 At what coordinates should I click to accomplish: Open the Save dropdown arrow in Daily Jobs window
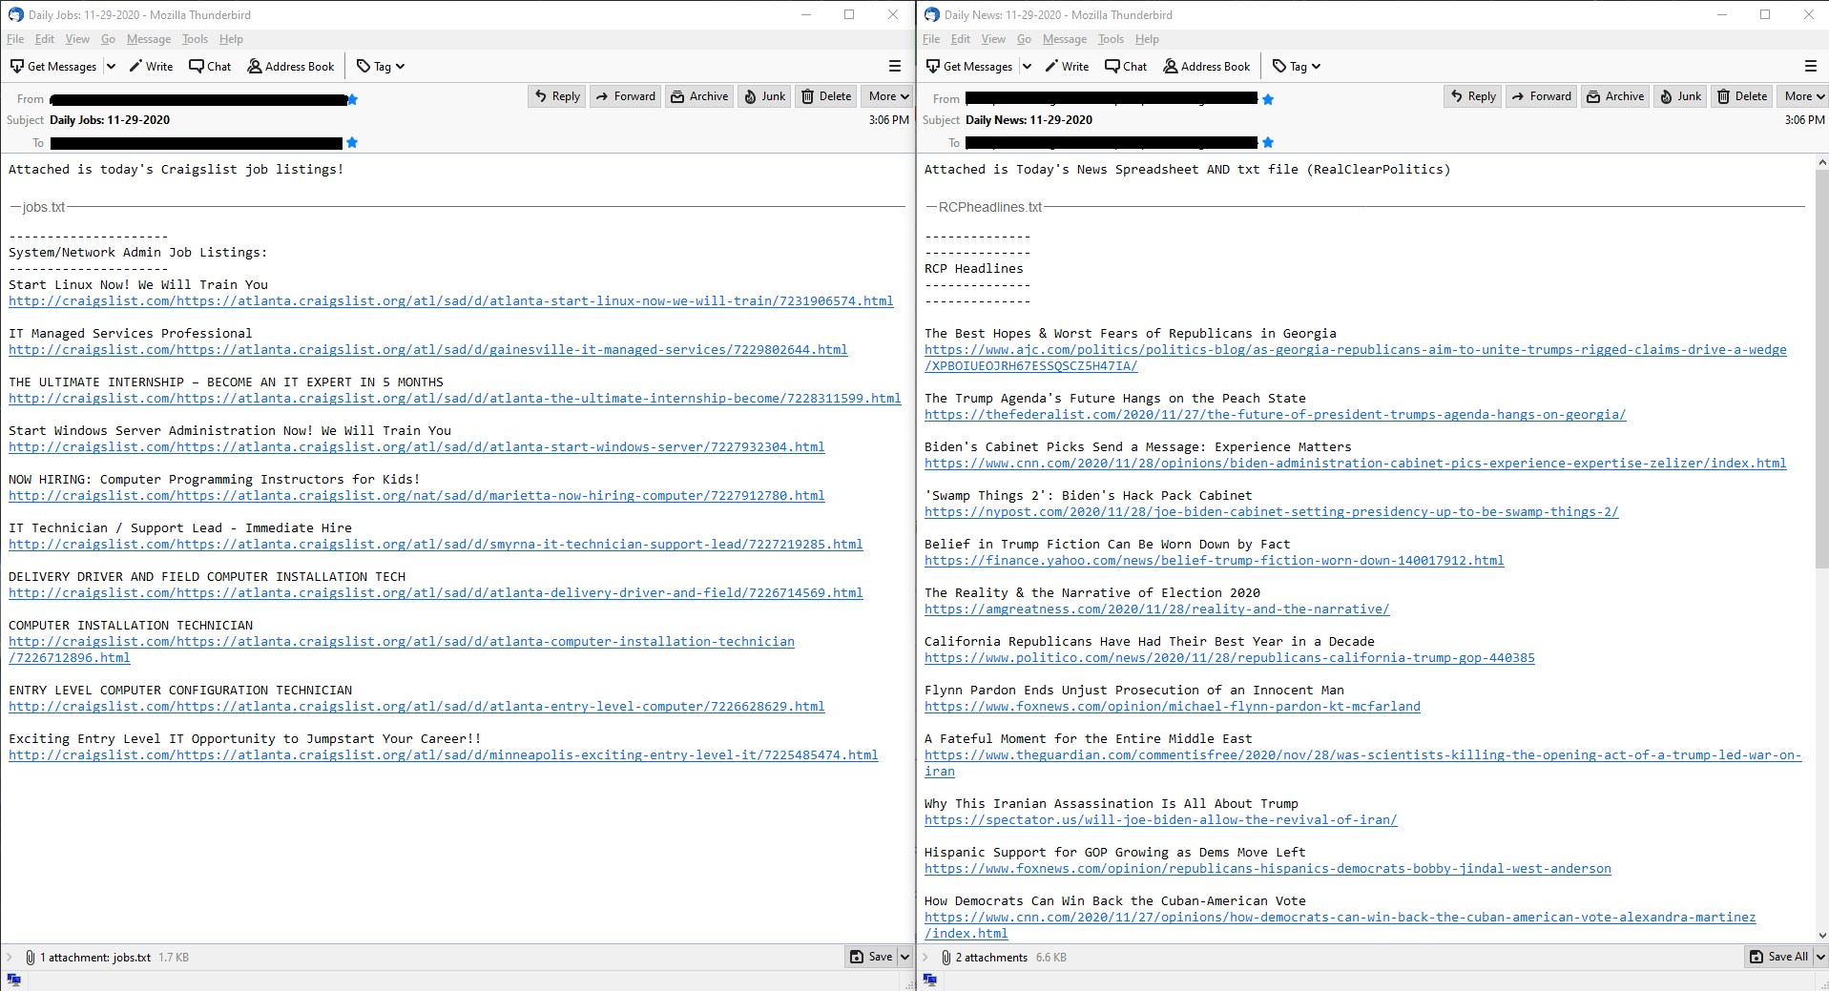coord(904,957)
